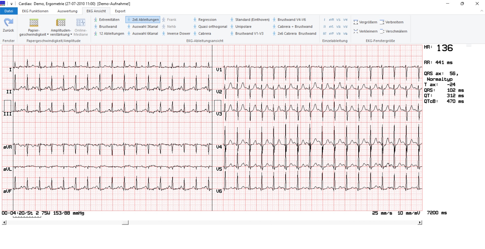Toggle the 2x6 Ableitungen view
This screenshot has width=485, height=249.
tap(143, 19)
